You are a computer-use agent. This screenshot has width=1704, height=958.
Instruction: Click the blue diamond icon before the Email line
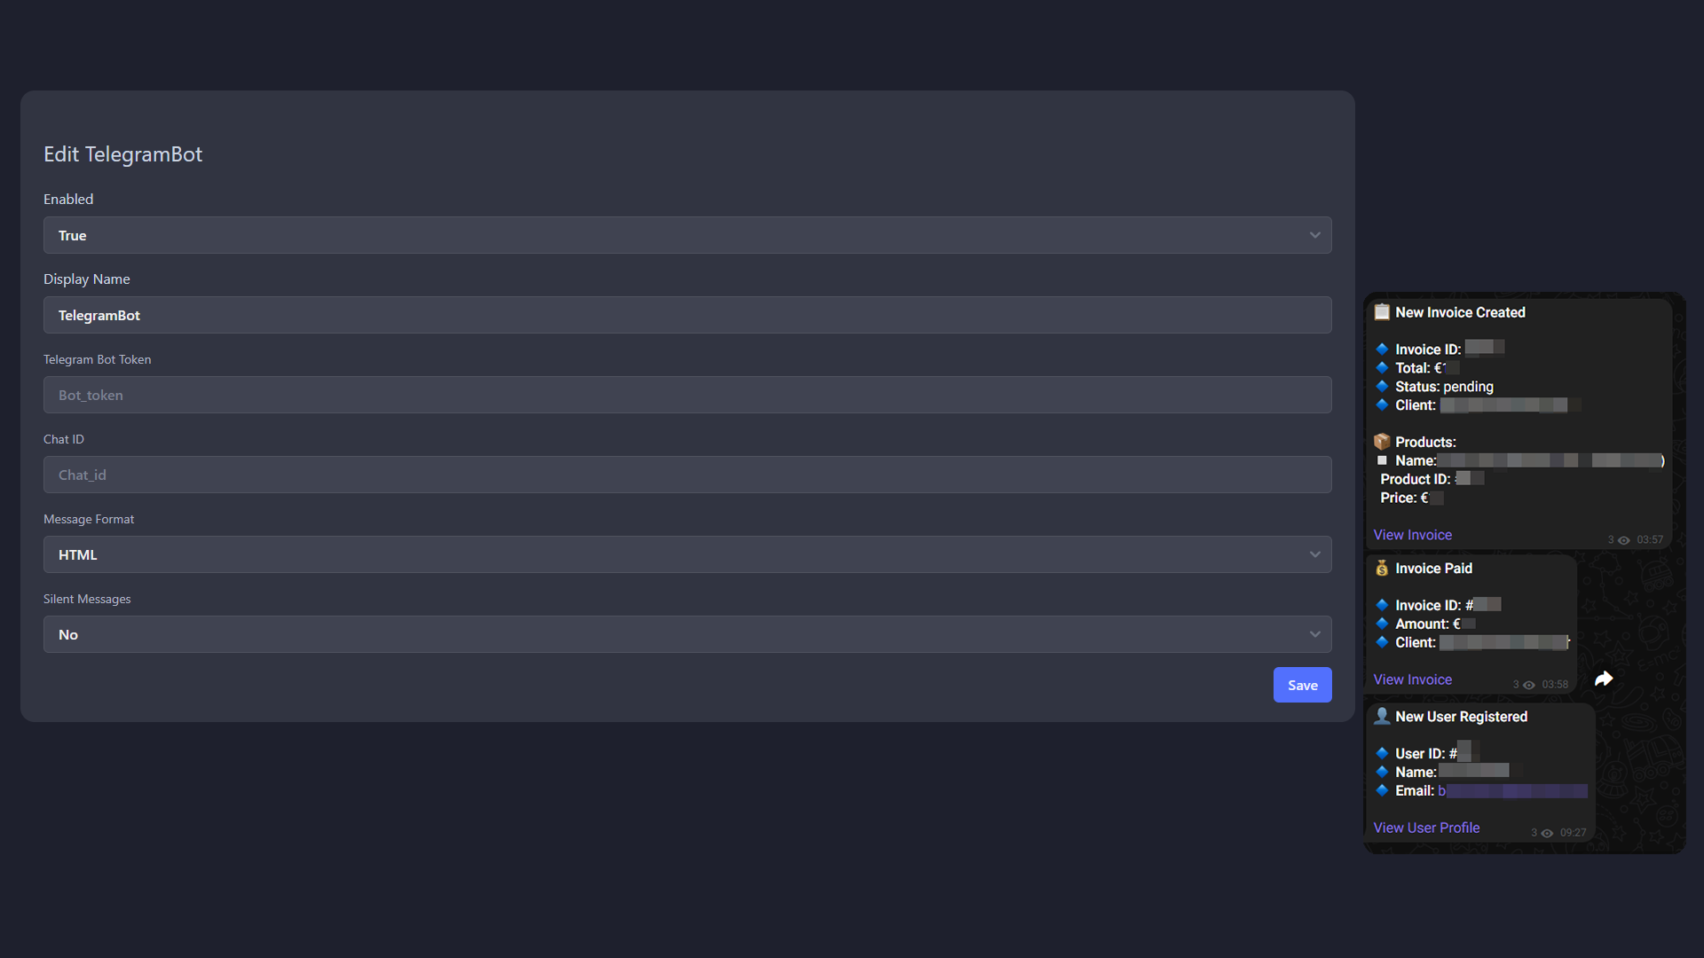coord(1382,790)
